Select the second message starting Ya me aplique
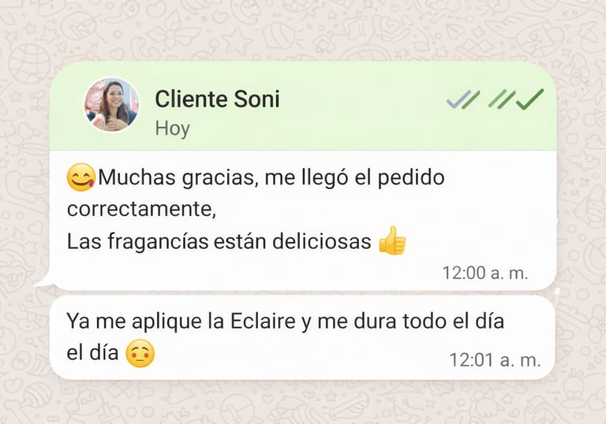Screen dimensions: 606x424 [302, 337]
